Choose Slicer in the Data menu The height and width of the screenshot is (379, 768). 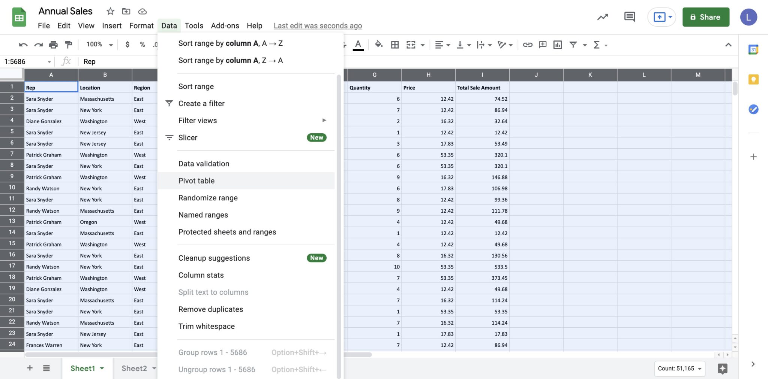point(246,138)
